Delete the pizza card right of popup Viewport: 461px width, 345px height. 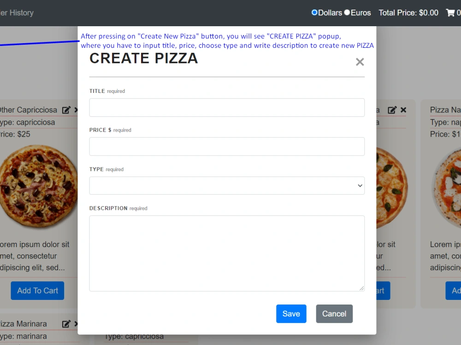point(403,110)
